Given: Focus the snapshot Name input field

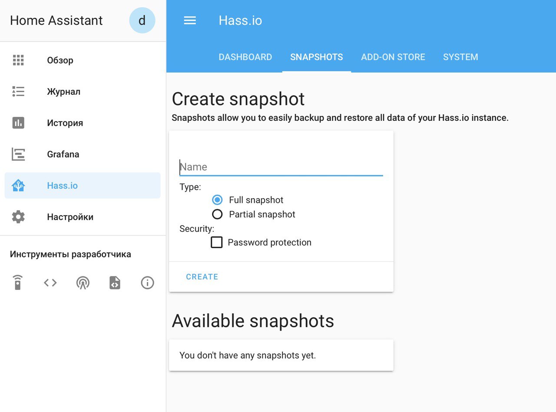Looking at the screenshot, I should 281,167.
